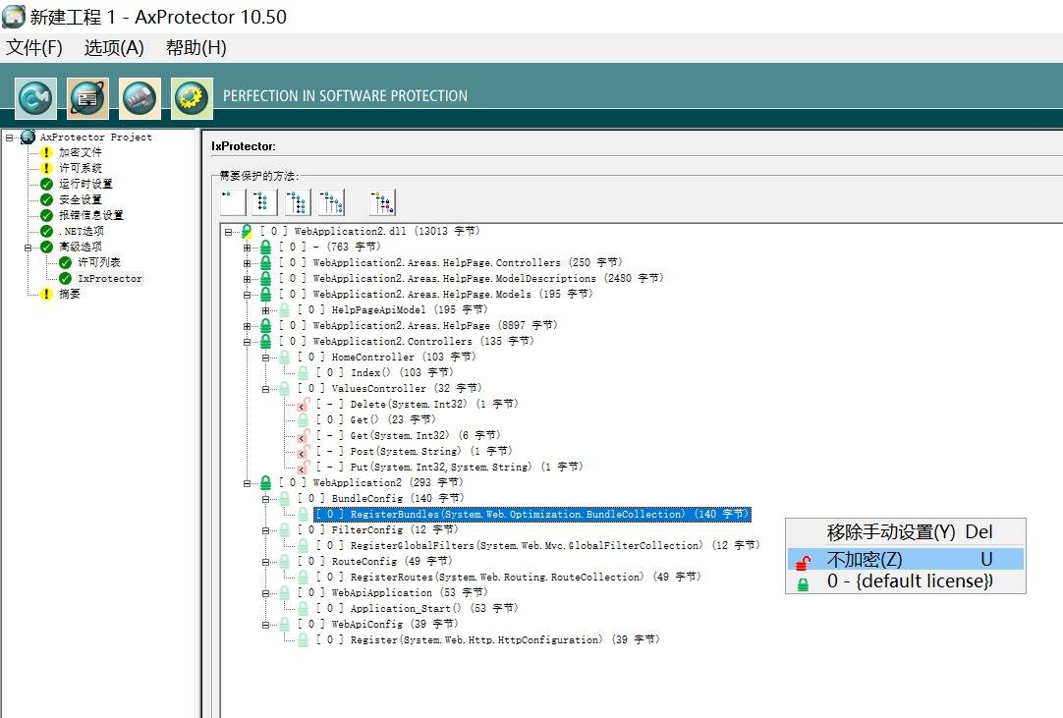Click the green lock icon in context menu

point(804,583)
